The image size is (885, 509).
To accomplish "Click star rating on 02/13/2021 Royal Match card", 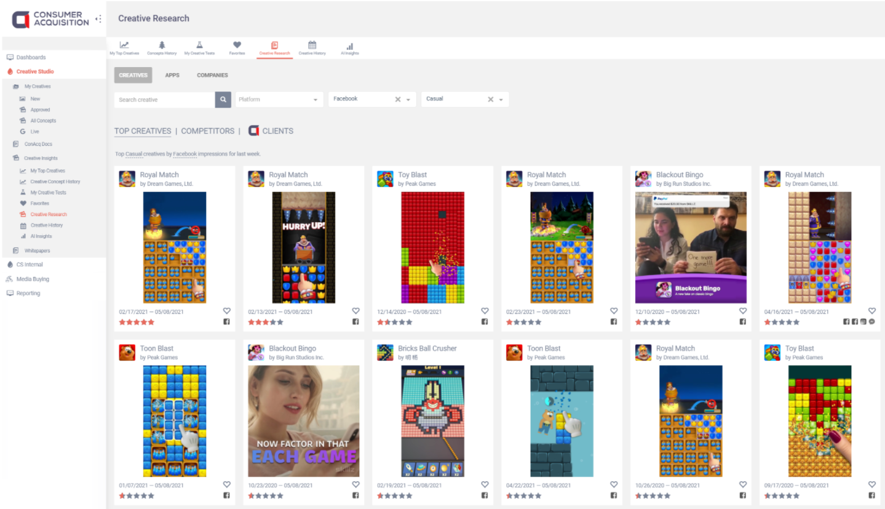I will coord(266,322).
